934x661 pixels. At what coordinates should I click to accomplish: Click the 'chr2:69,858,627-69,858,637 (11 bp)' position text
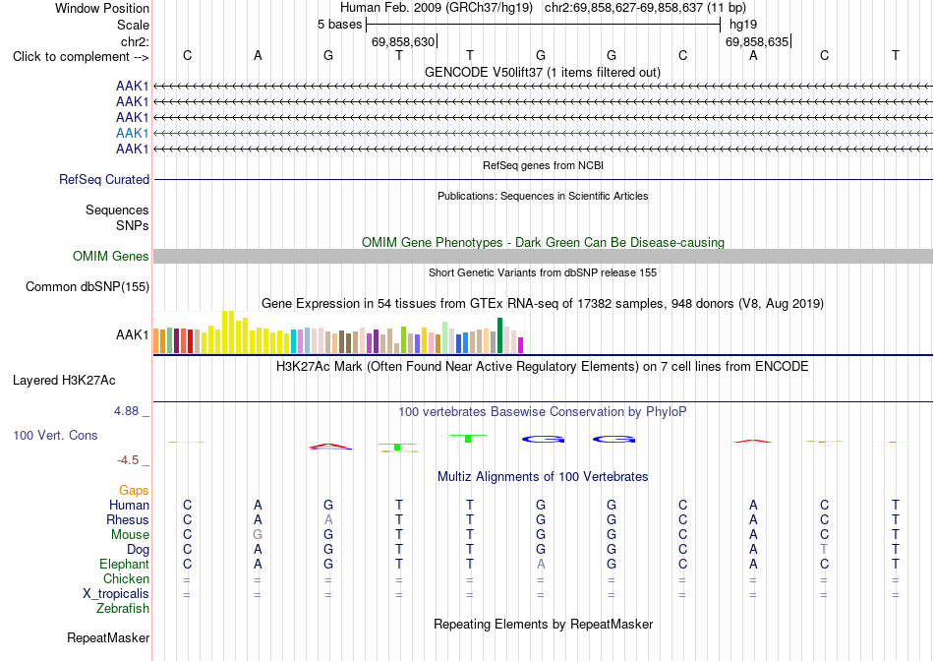click(x=645, y=8)
